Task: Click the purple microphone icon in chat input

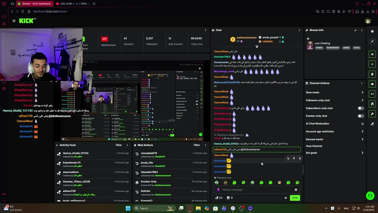Action: point(218,190)
